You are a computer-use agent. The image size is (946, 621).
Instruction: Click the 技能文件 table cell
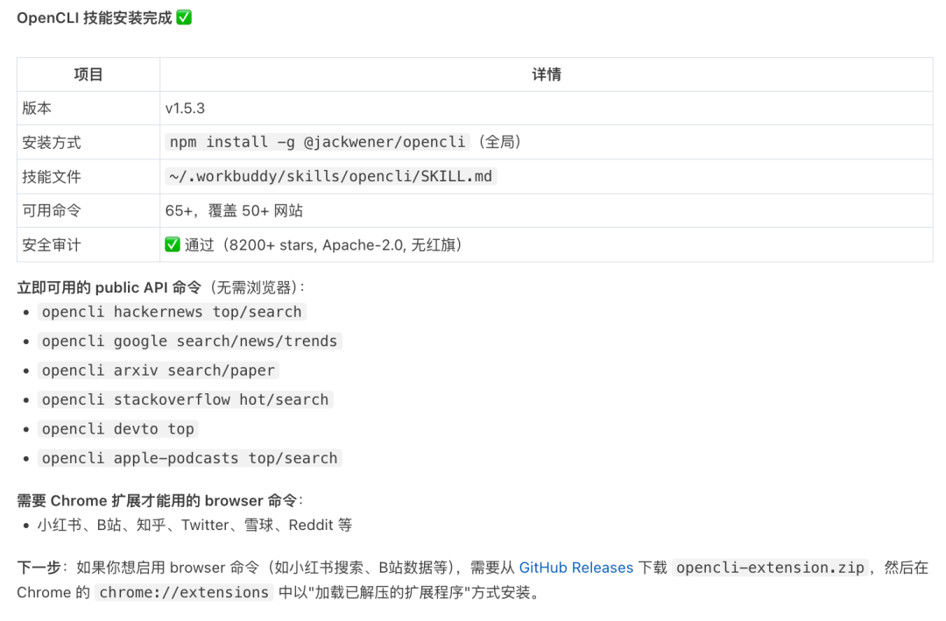coord(88,177)
